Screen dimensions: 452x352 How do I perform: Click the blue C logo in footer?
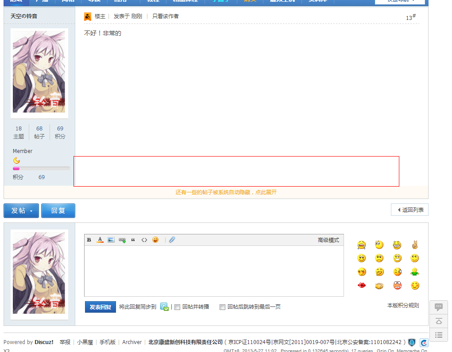pyautogui.click(x=424, y=343)
